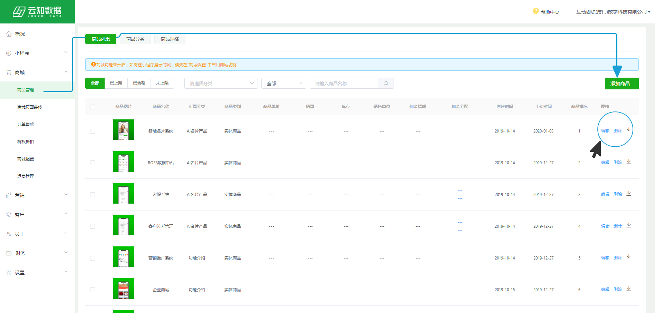Expand the 设置 sidebar menu
This screenshot has width=655, height=313.
(x=66, y=272)
